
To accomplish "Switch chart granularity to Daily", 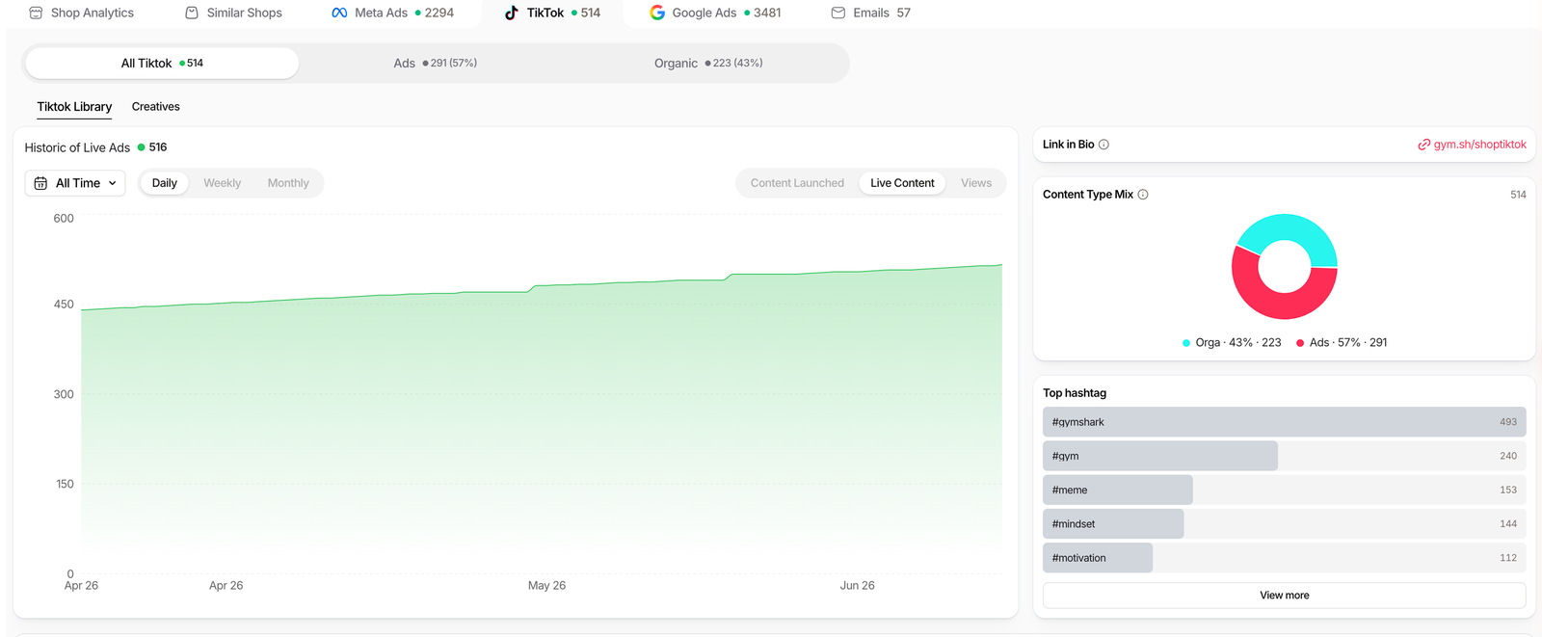I will coord(165,183).
